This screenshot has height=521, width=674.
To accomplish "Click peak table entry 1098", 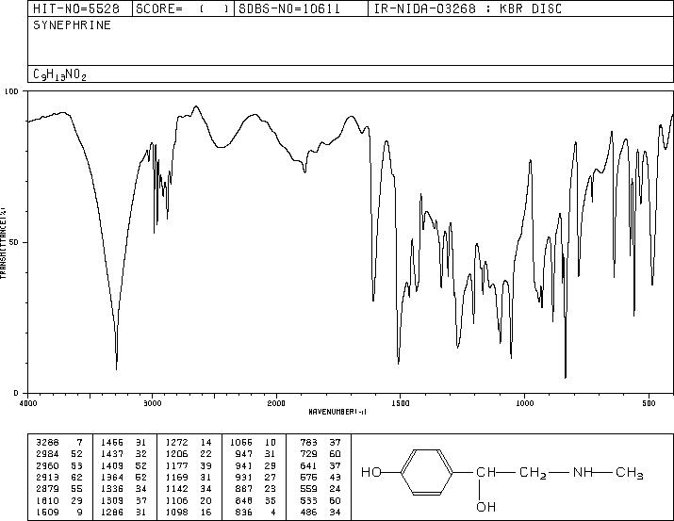I will [x=176, y=512].
